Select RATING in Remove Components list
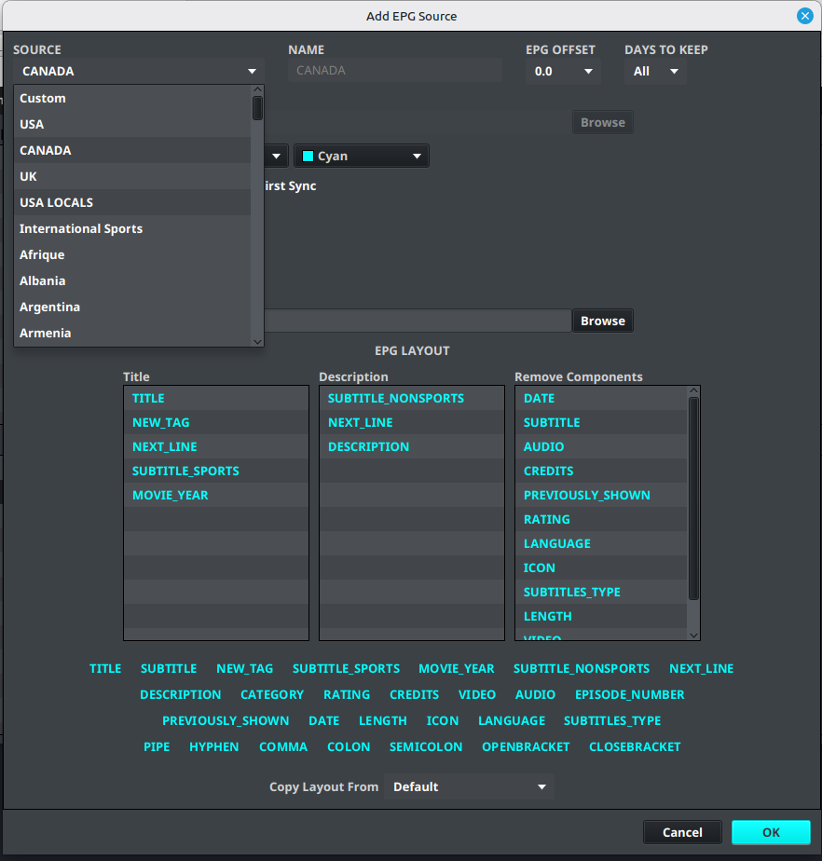This screenshot has width=822, height=861. click(x=601, y=519)
